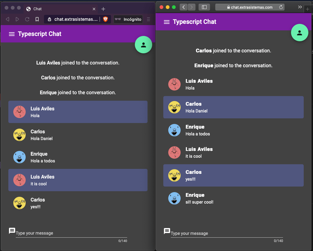Select the highlighted Luis Aviles 'it is cool' message
This screenshot has width=313, height=251.
pyautogui.click(x=78, y=180)
